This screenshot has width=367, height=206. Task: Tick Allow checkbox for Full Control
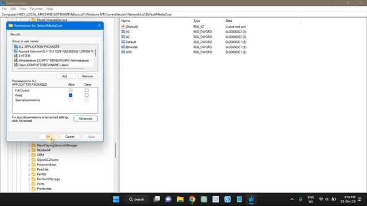71,90
